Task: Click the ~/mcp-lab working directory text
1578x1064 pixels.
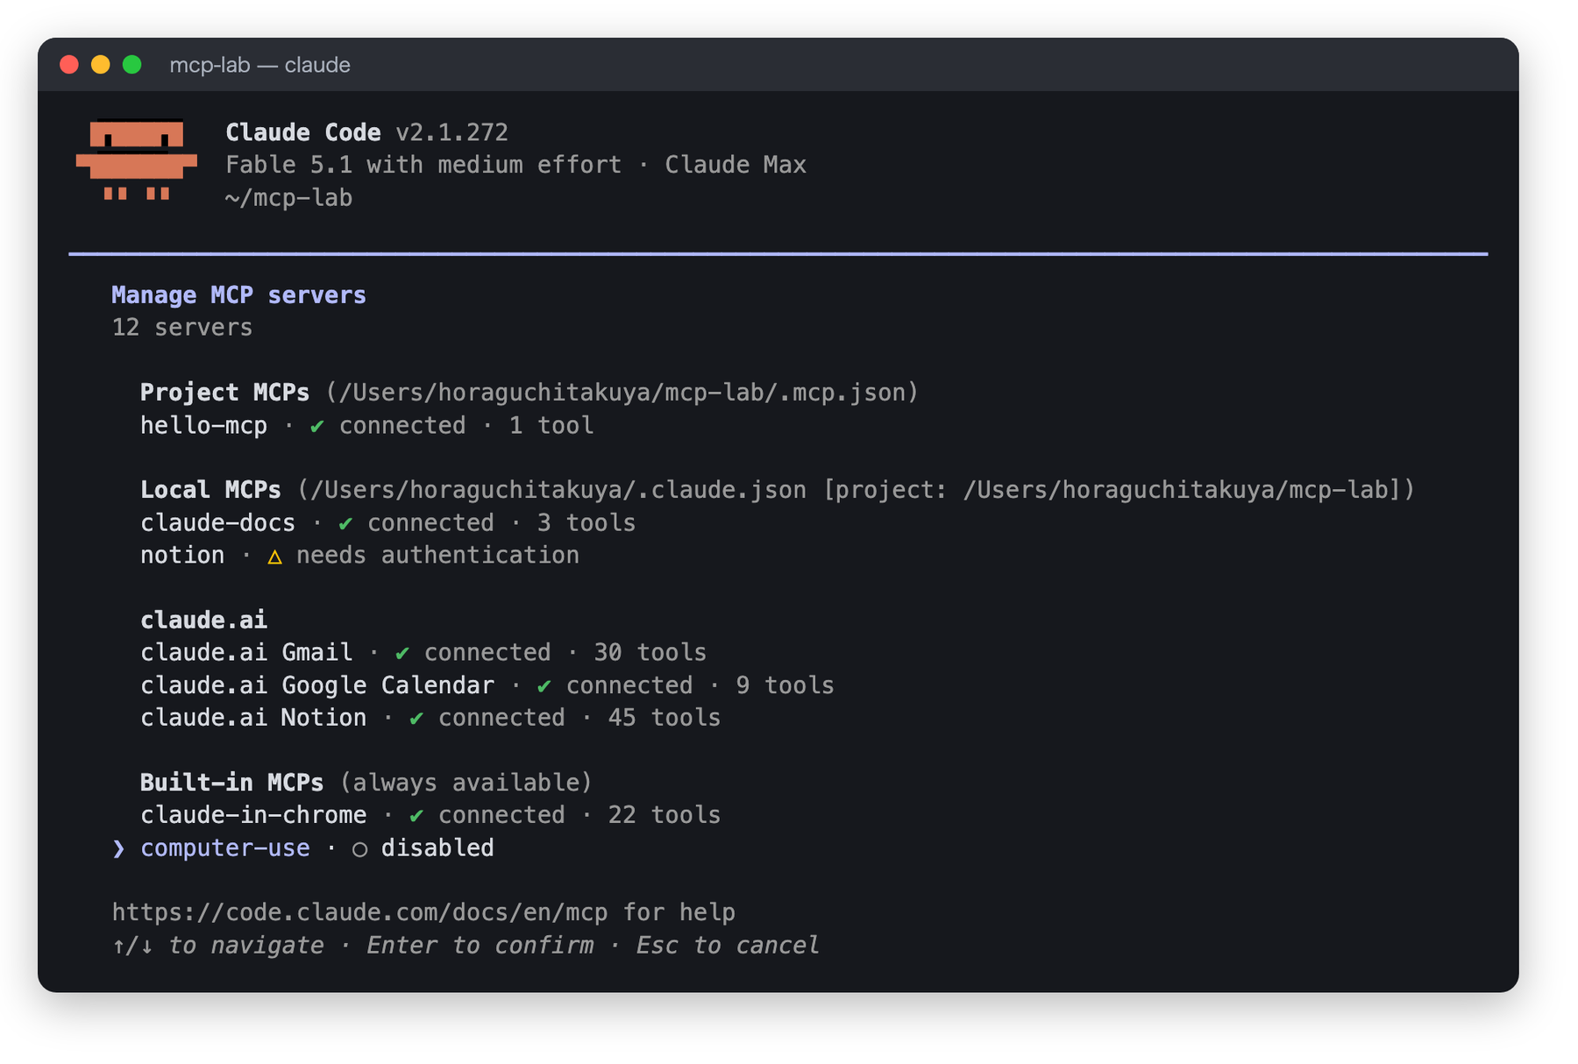Action: point(288,198)
